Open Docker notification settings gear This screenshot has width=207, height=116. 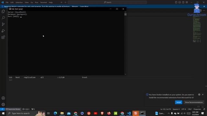[199, 94]
